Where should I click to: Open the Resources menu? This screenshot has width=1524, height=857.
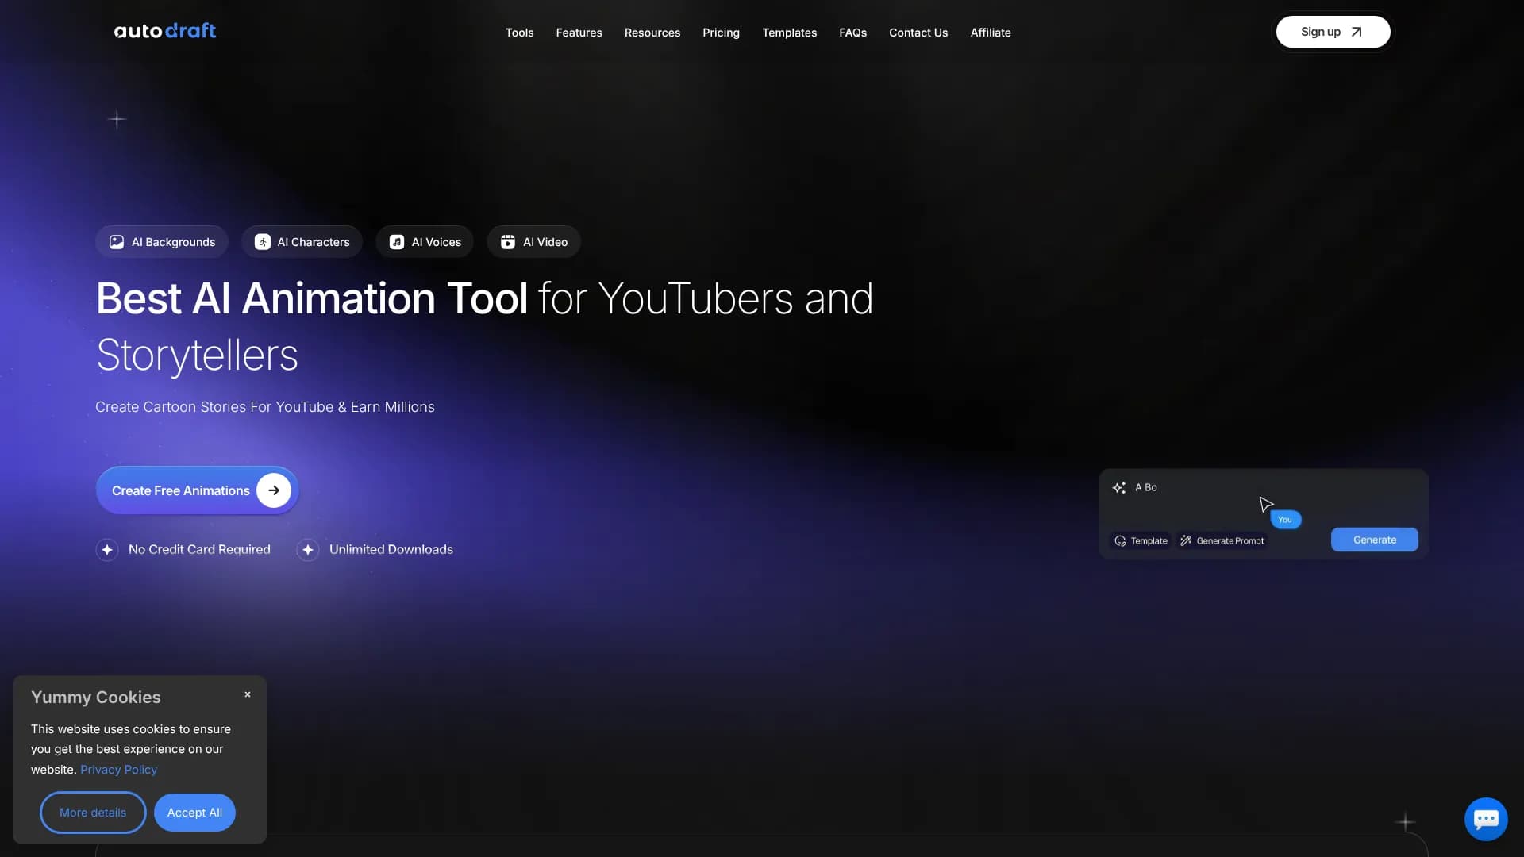tap(652, 33)
